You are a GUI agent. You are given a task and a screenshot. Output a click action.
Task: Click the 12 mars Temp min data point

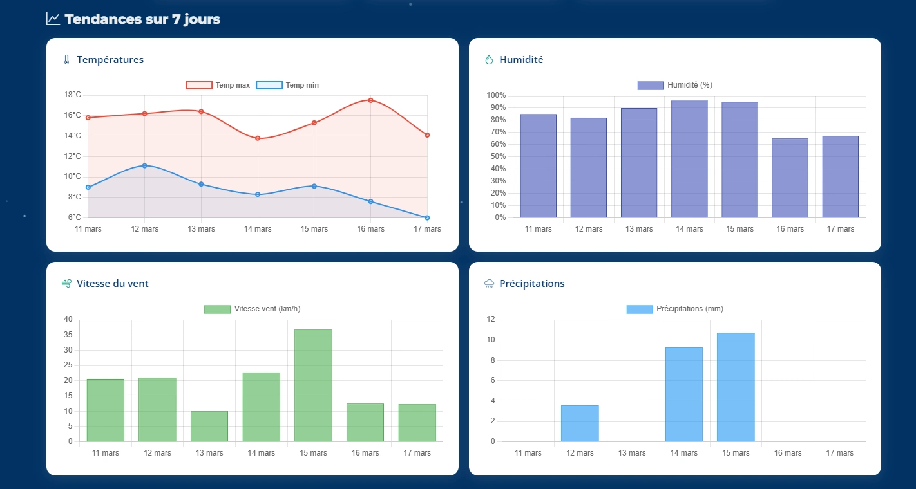pyautogui.click(x=144, y=166)
